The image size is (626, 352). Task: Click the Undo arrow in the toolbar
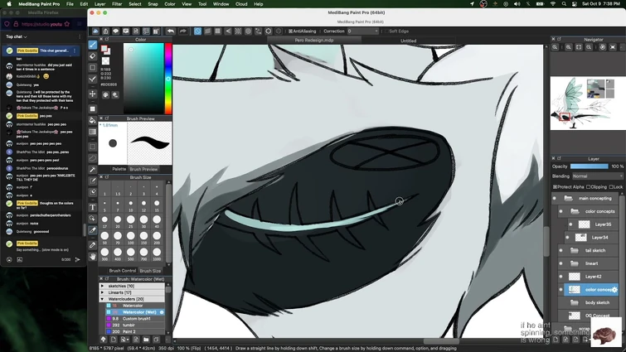(x=170, y=31)
